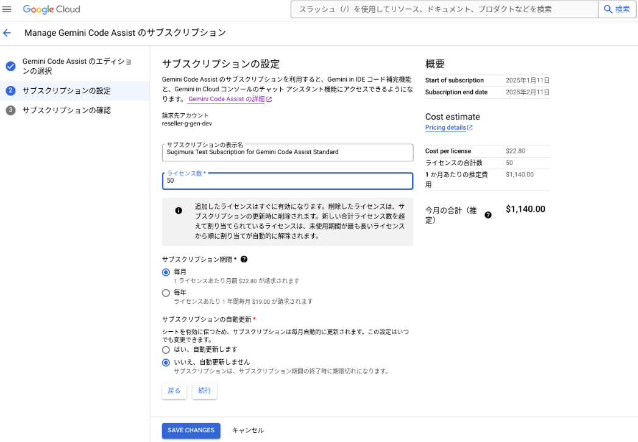Click the help icon beside サブスクリプション期間
638x442 pixels.
tap(244, 259)
